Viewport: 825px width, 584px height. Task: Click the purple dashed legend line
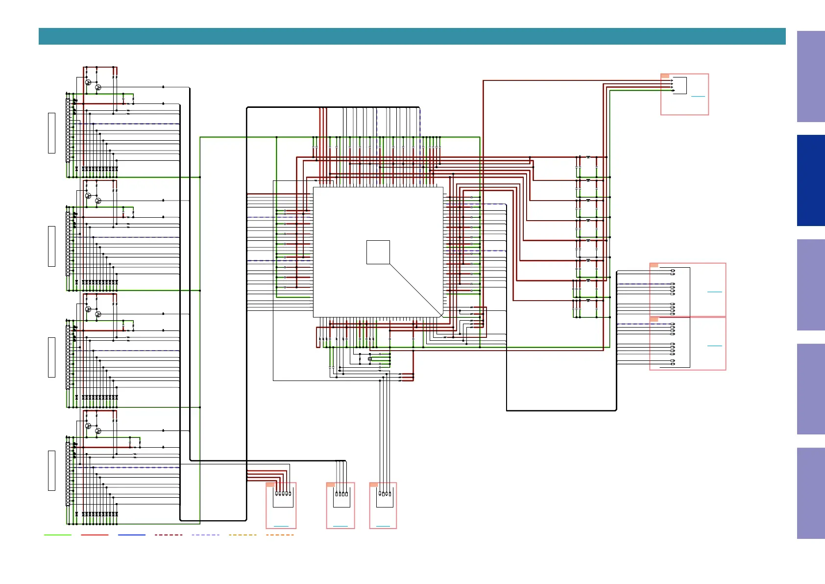click(x=206, y=535)
